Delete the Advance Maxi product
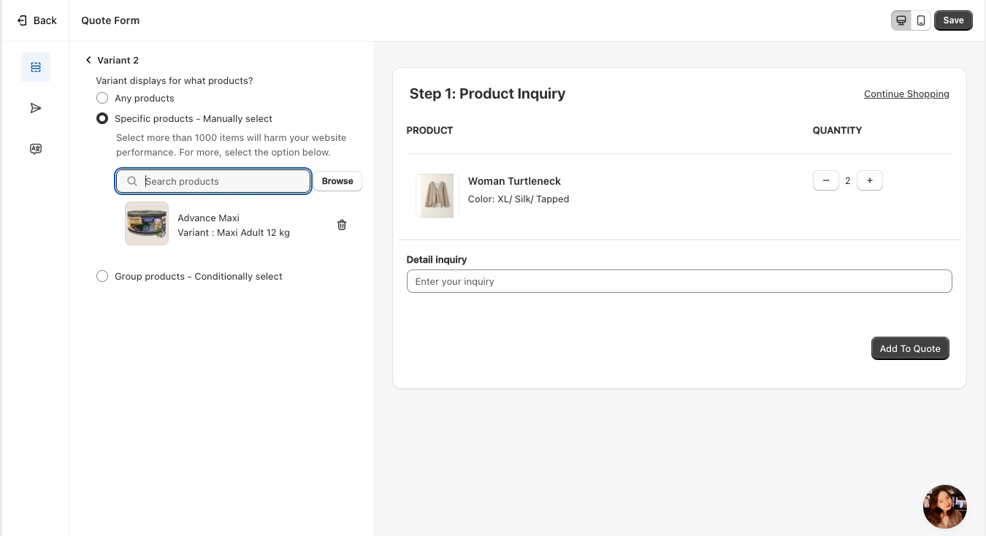 tap(341, 225)
